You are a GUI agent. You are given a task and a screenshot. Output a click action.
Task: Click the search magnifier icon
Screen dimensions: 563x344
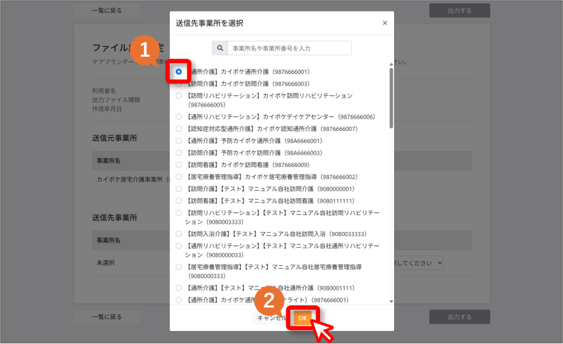tap(220, 48)
